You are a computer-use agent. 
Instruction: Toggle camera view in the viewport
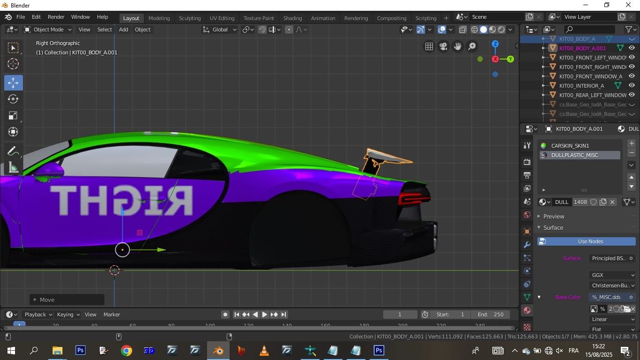443,46
